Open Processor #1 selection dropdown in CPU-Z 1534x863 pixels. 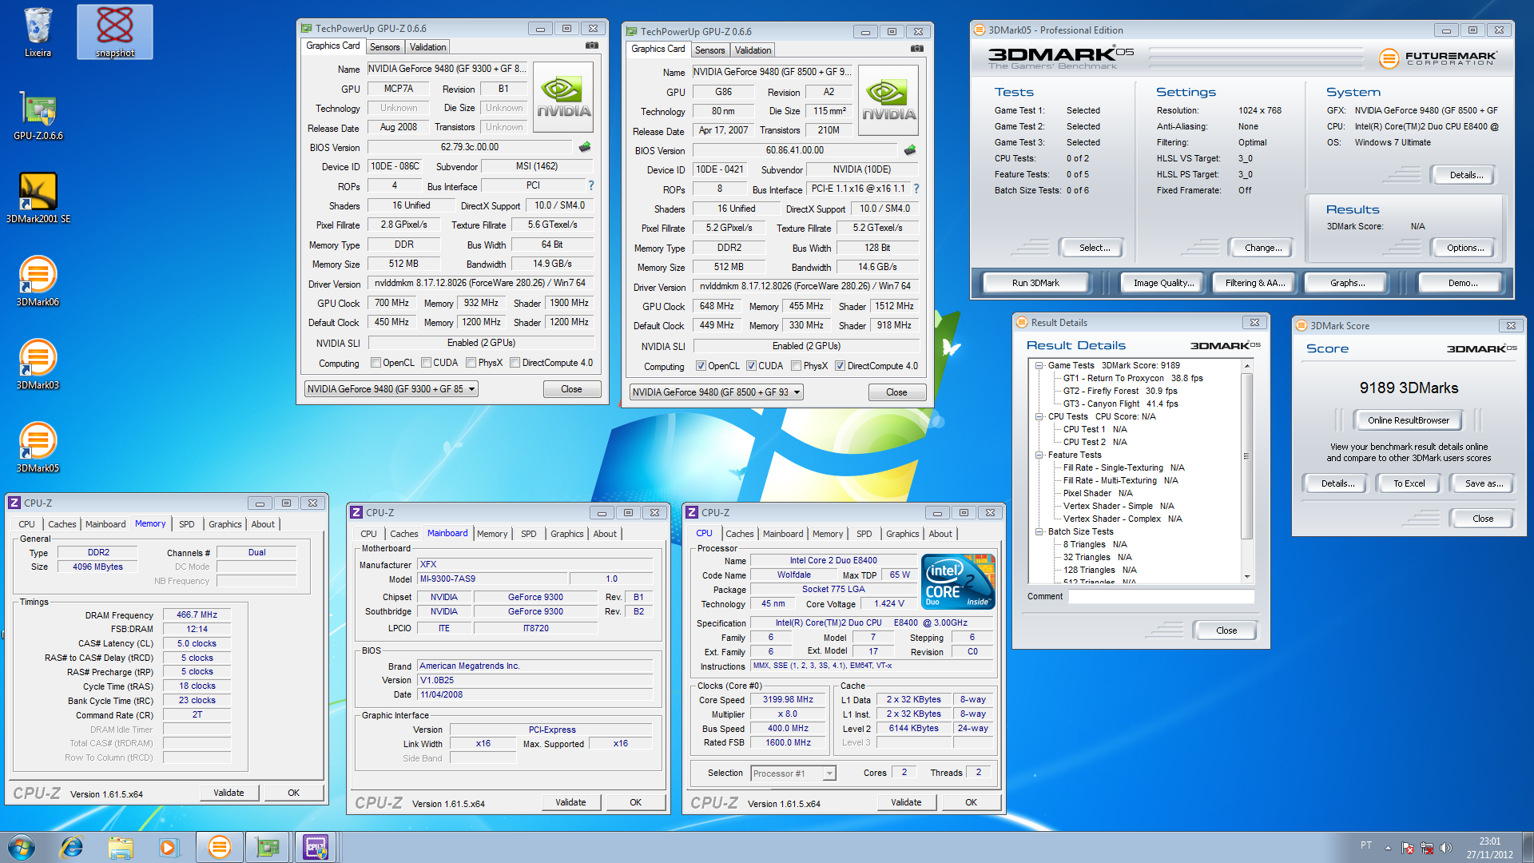(793, 773)
